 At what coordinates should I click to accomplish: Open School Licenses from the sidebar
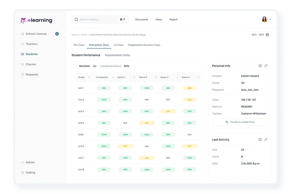[x=36, y=34]
